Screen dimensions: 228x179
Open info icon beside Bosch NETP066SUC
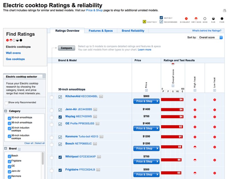coord(95,144)
